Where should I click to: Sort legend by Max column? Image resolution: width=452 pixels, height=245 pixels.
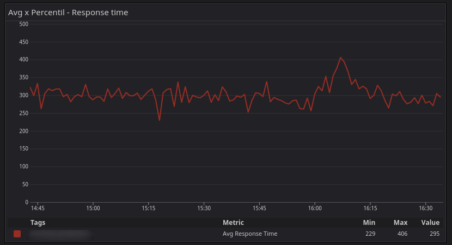[401, 223]
